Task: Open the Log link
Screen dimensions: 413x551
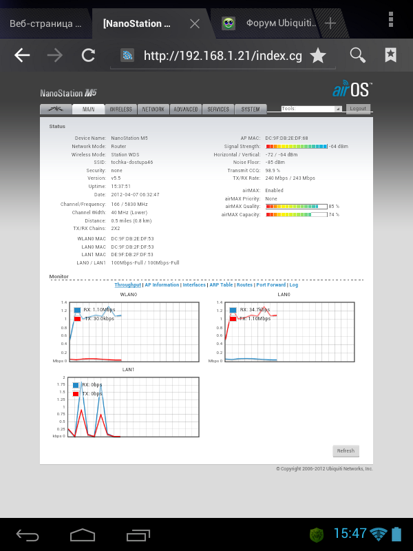Action: click(x=294, y=285)
